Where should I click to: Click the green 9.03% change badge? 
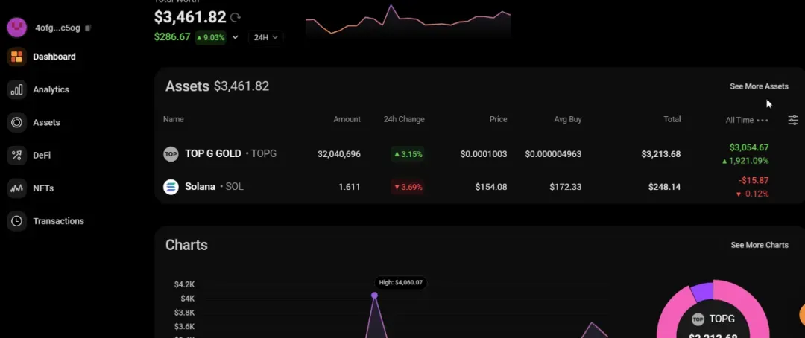tap(210, 37)
